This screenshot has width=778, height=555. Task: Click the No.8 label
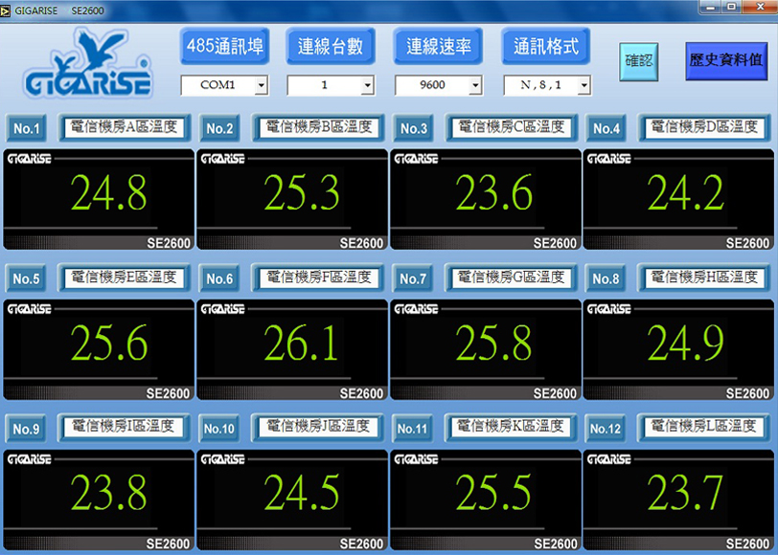point(606,278)
